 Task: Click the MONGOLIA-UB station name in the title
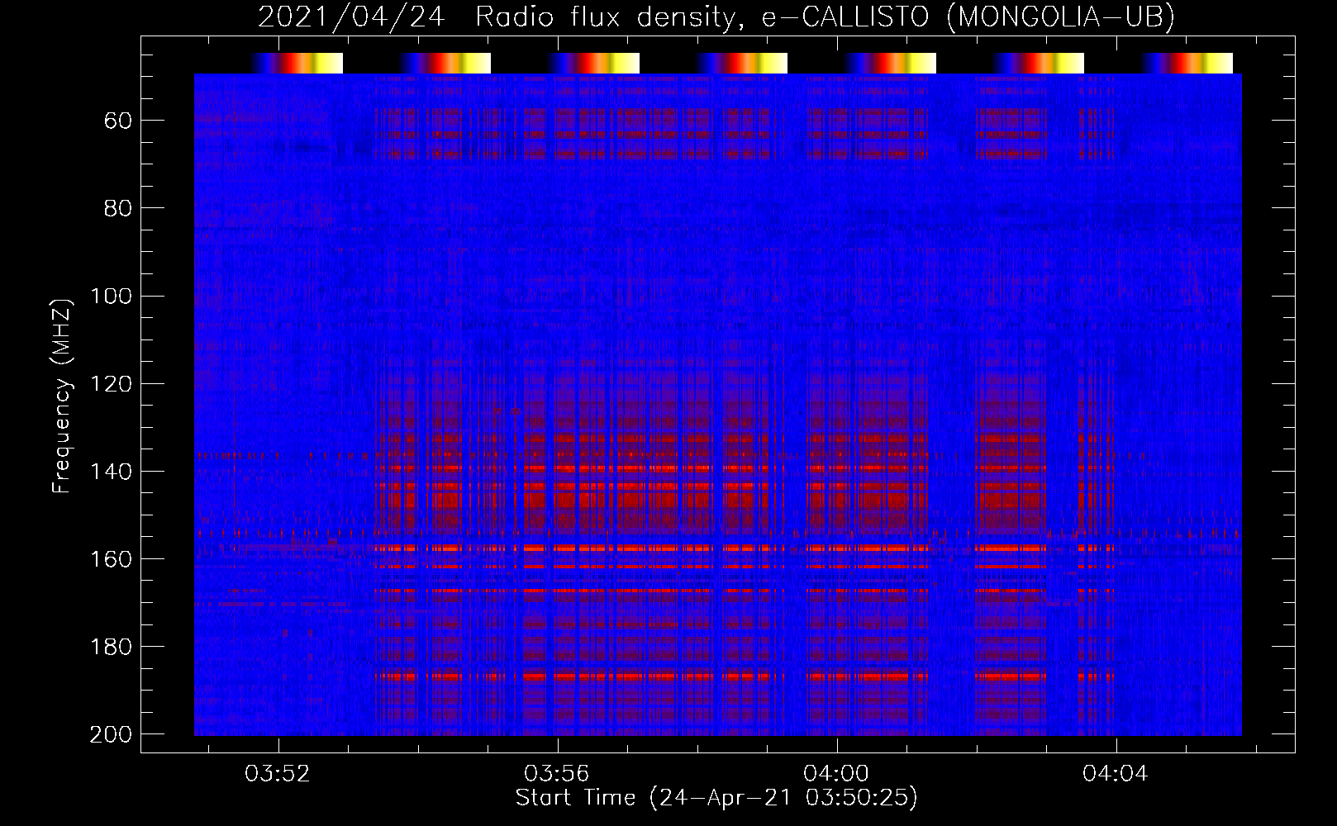click(1060, 17)
